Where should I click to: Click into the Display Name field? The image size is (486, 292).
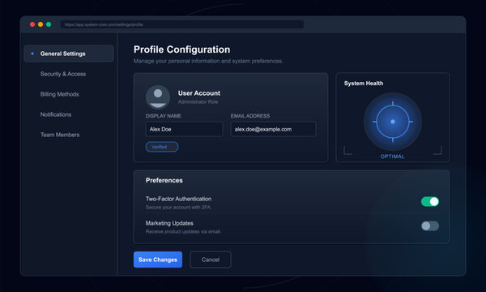(184, 129)
